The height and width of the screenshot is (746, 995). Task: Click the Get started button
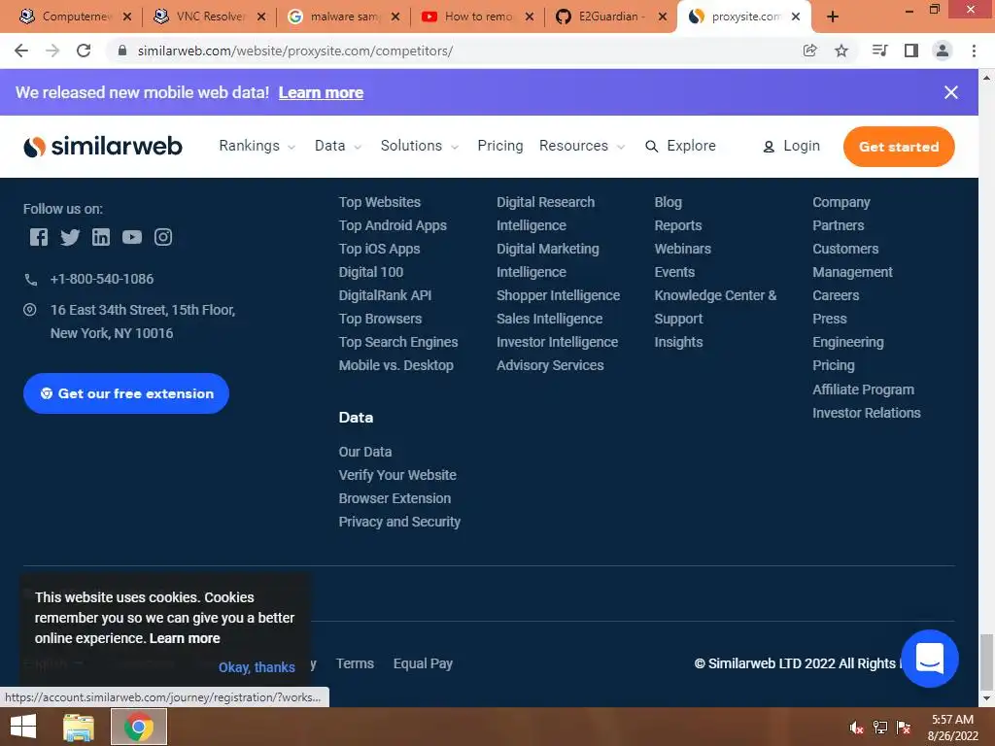[899, 147]
